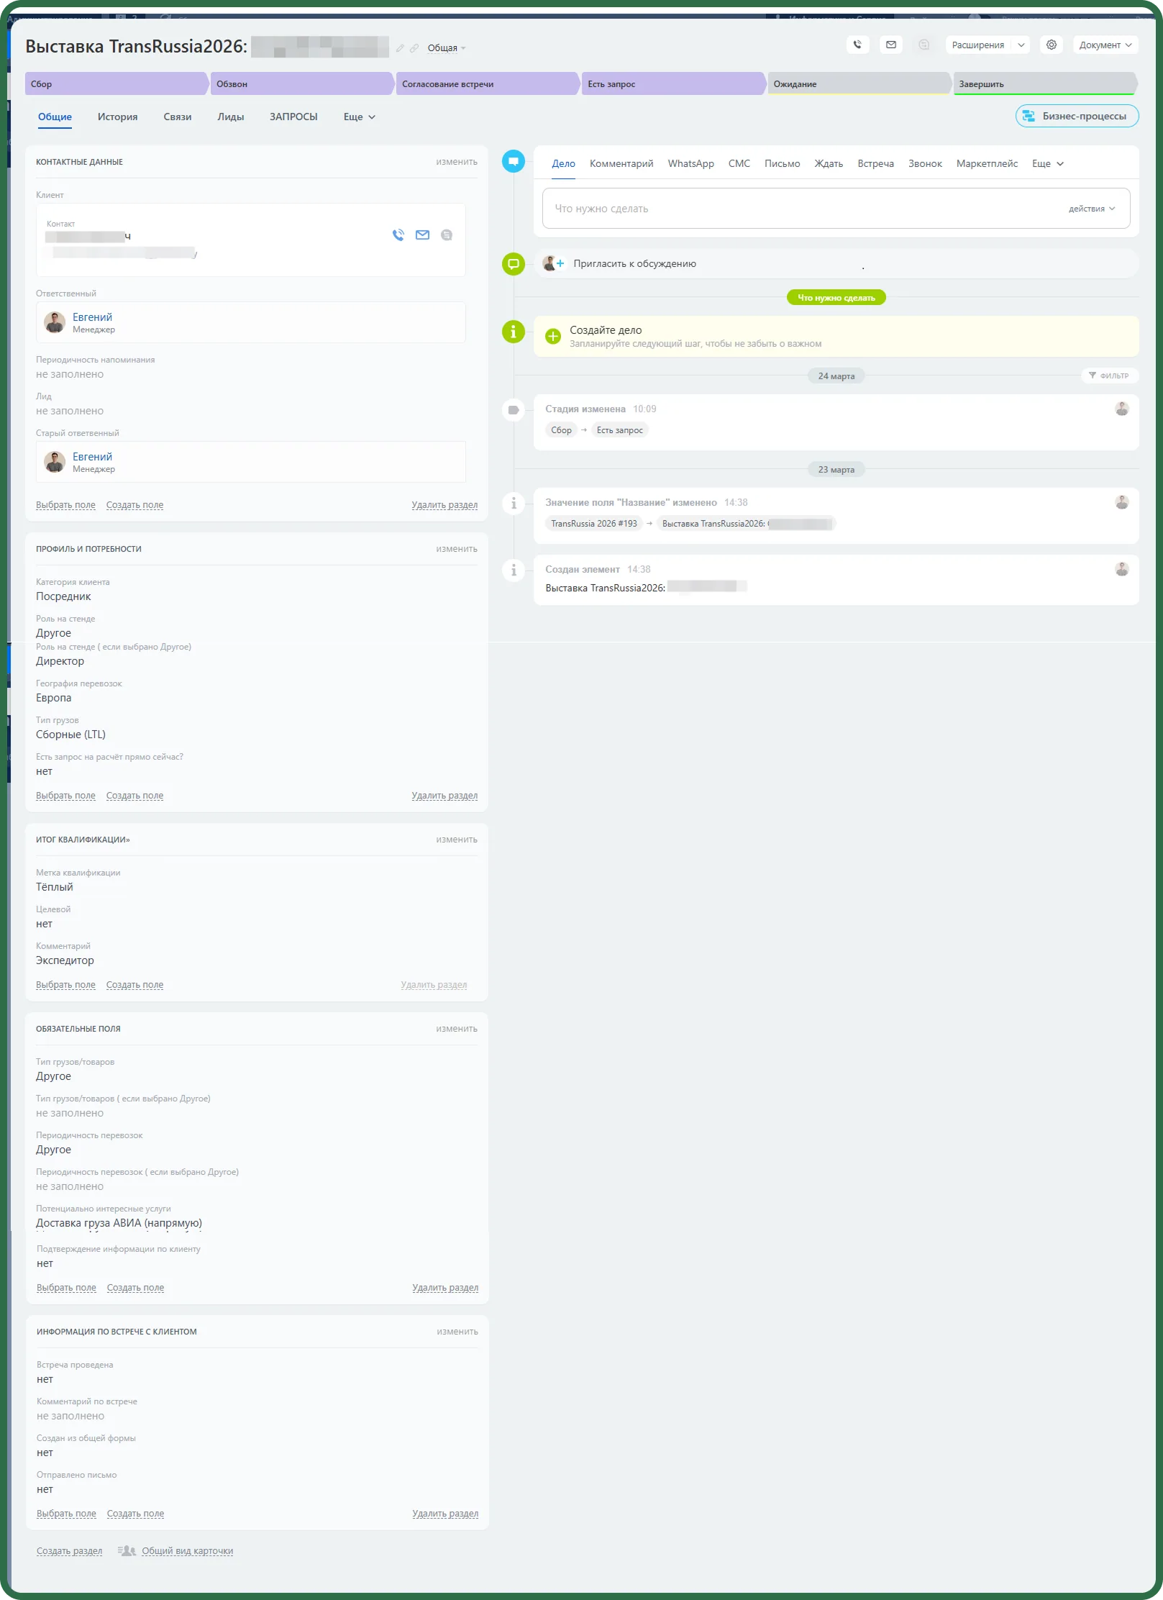Open the header chat icon beside mail
This screenshot has width=1163, height=1600.
click(923, 45)
